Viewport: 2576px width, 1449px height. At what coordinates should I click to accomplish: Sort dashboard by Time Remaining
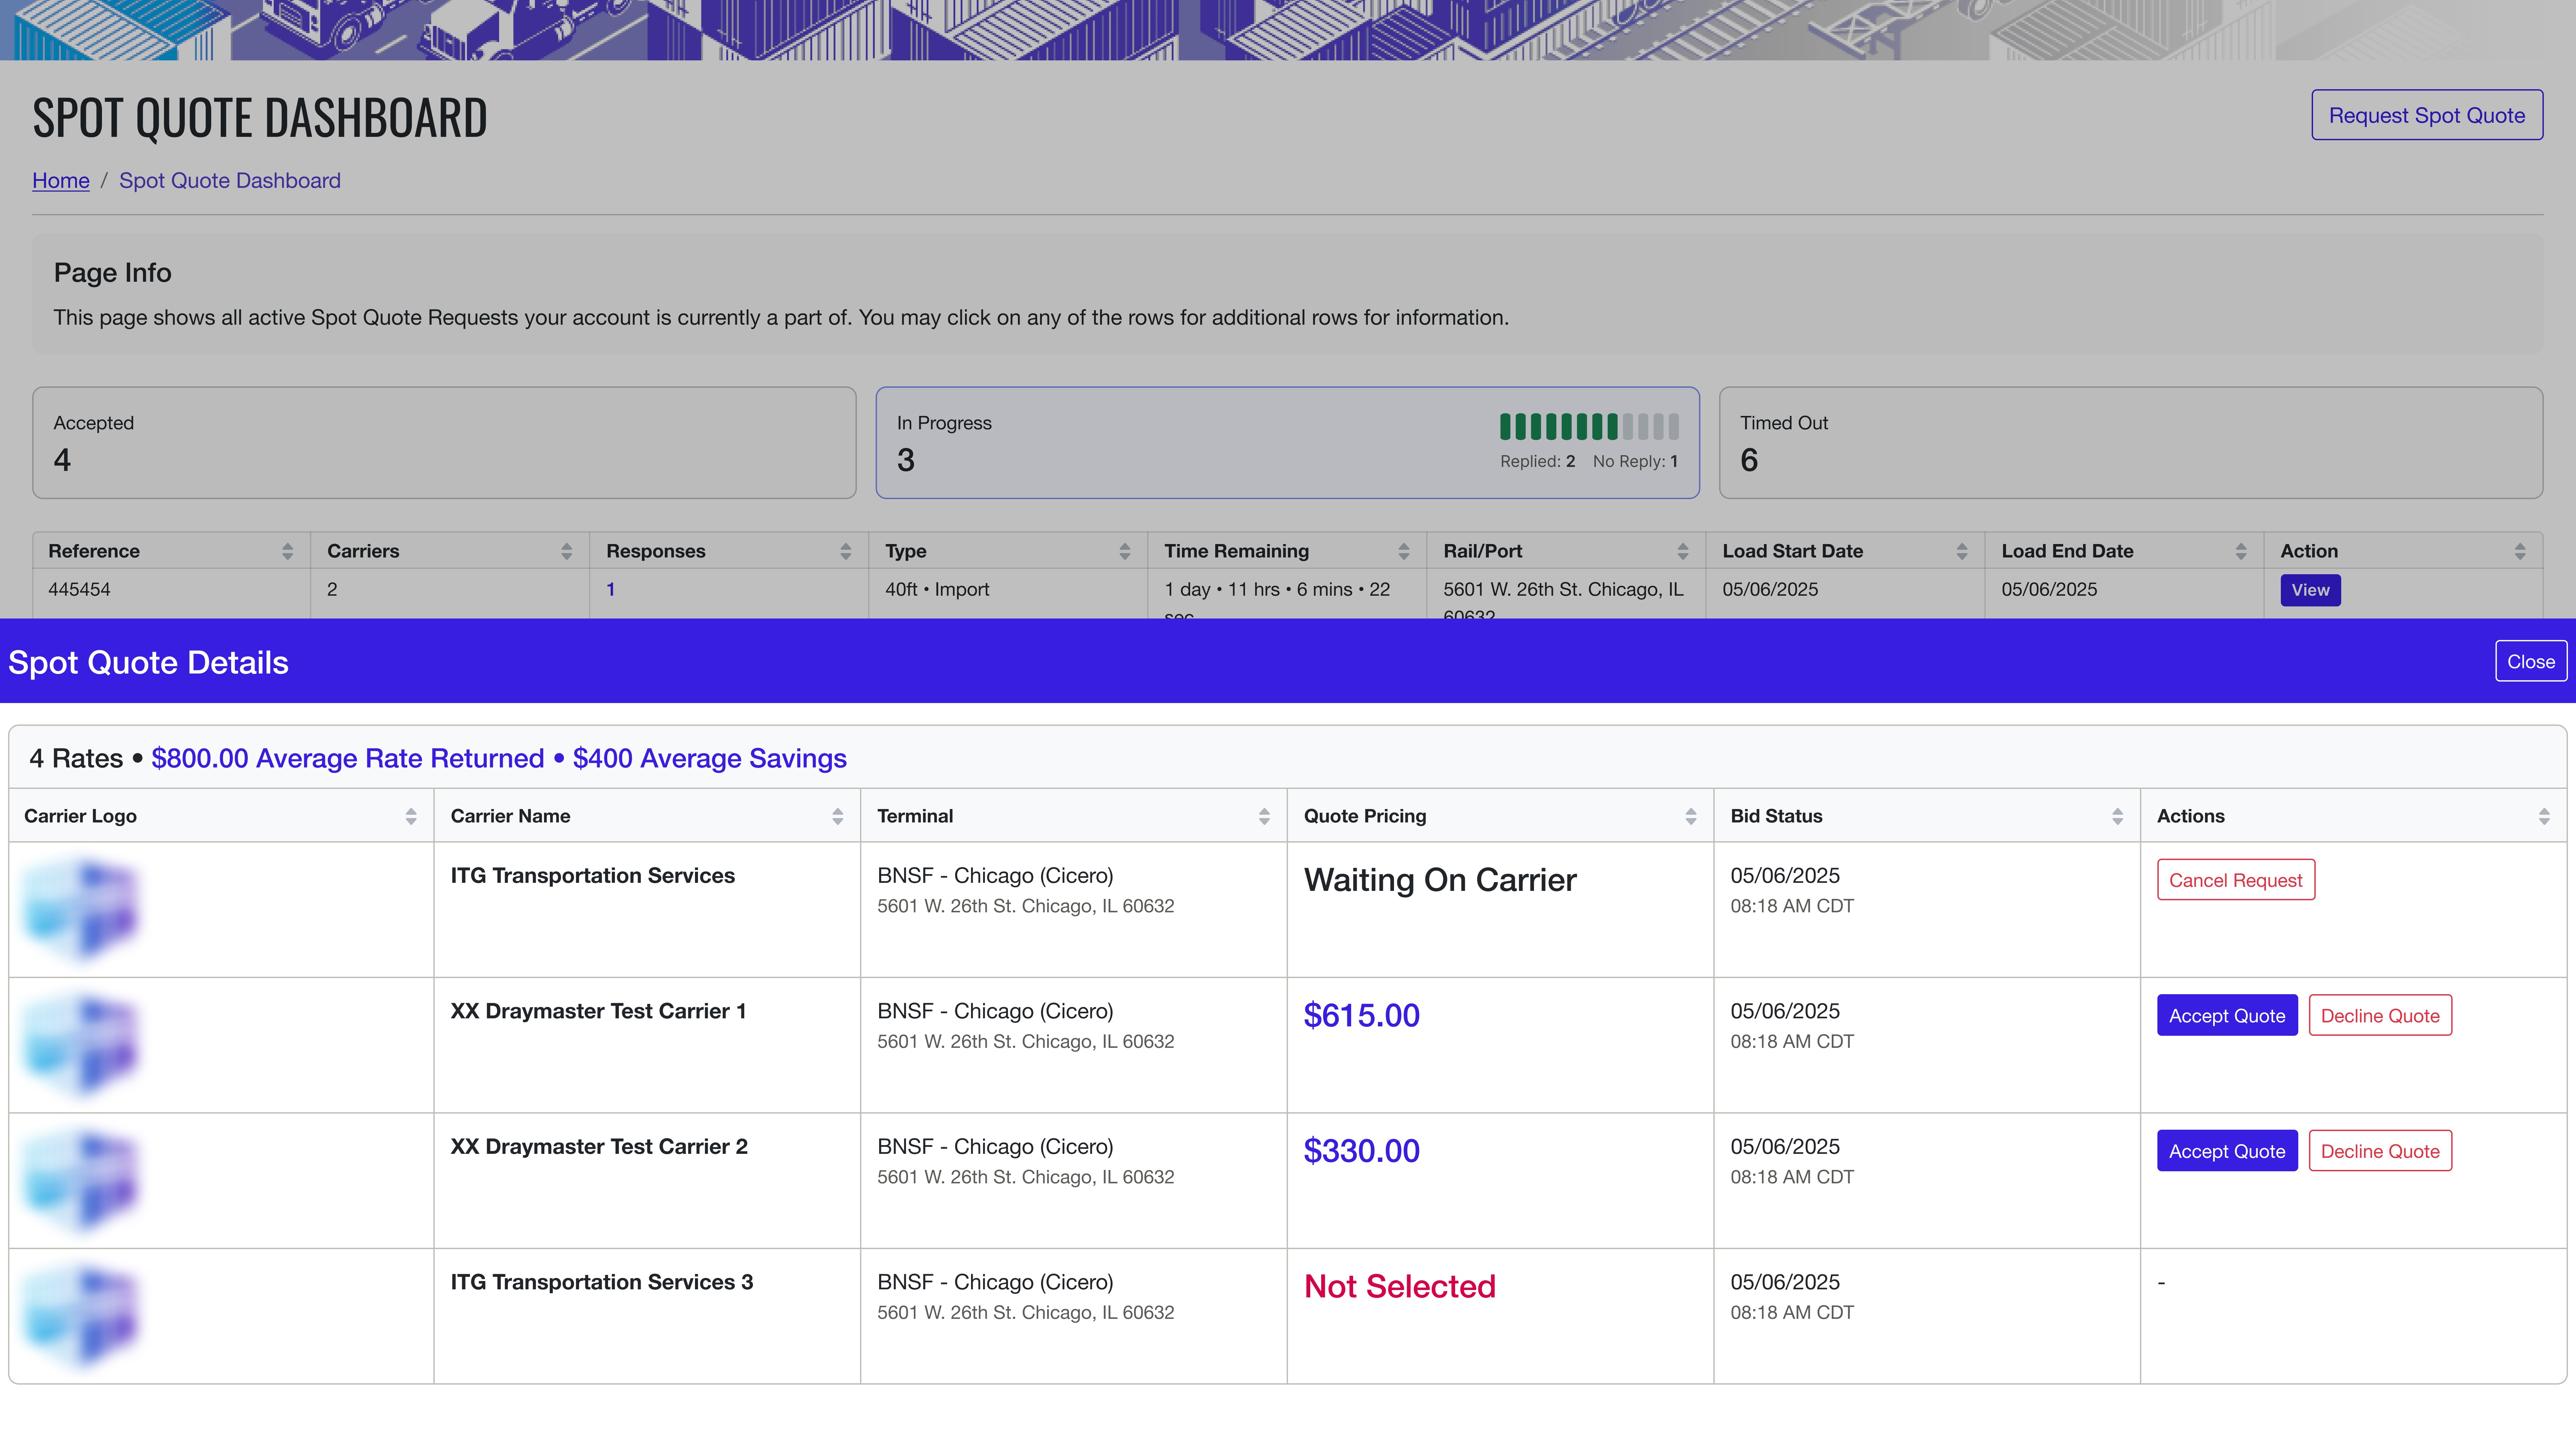click(1403, 551)
